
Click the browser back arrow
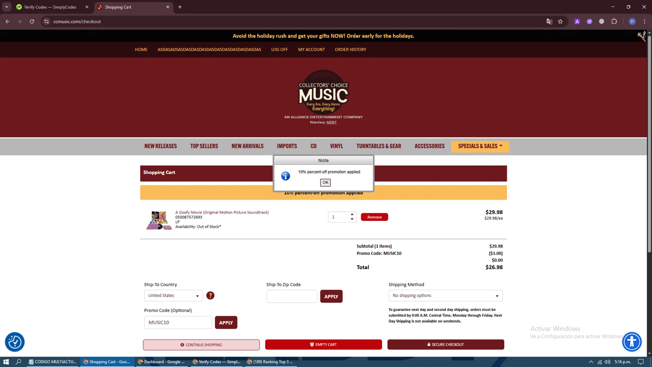click(x=7, y=21)
